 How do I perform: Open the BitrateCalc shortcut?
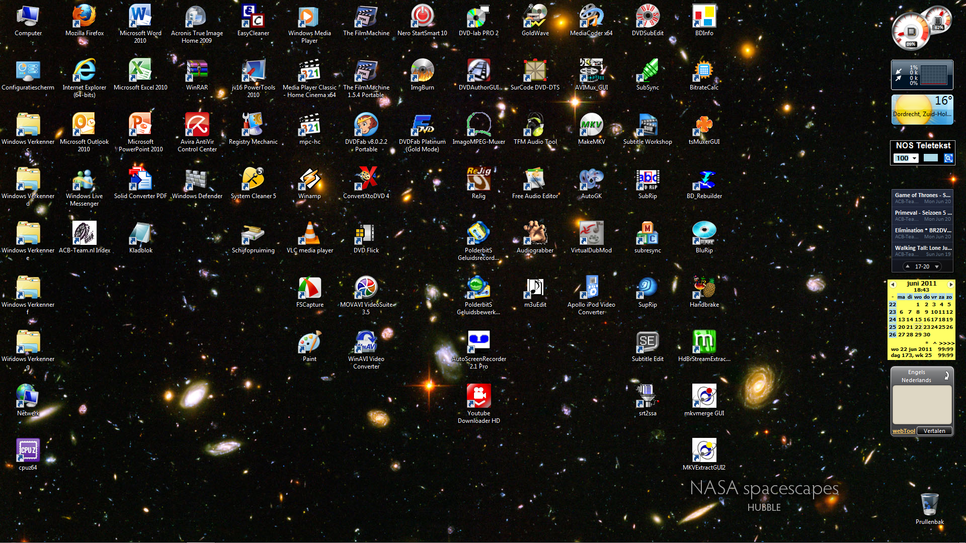(704, 75)
